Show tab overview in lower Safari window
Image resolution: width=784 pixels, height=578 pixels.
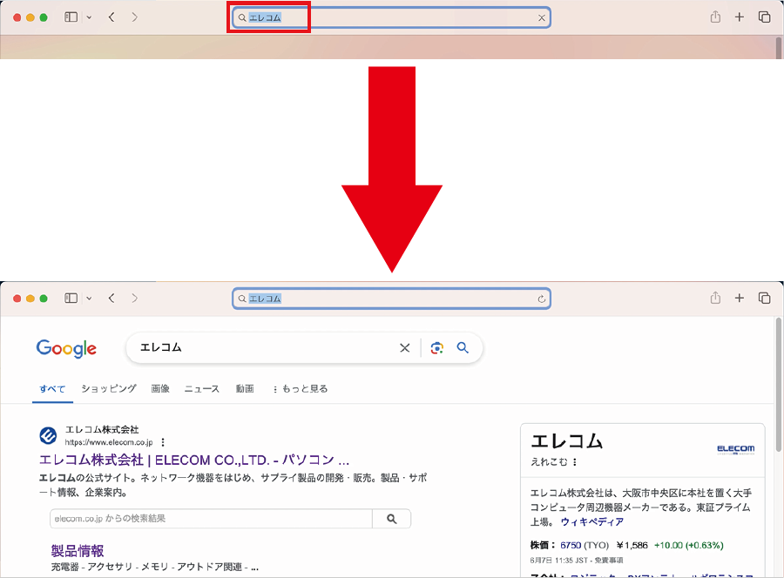[765, 298]
